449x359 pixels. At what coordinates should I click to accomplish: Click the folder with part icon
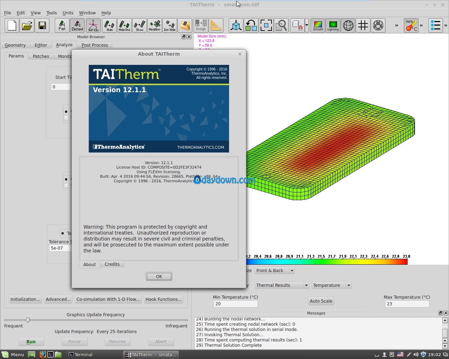[x=185, y=26]
